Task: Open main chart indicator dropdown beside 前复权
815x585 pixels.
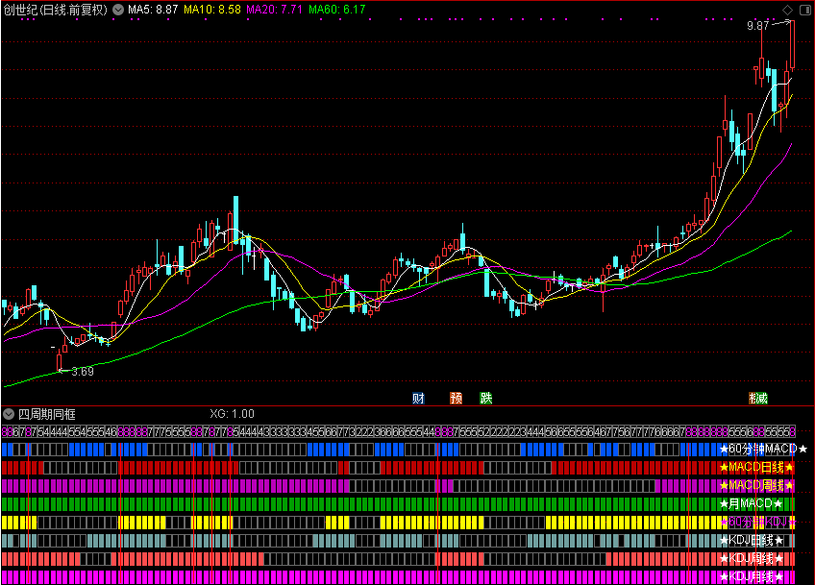Action: (117, 10)
